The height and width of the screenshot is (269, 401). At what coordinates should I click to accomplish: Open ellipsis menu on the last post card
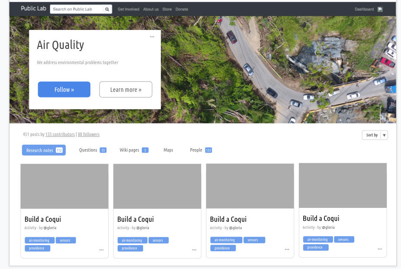click(x=379, y=248)
